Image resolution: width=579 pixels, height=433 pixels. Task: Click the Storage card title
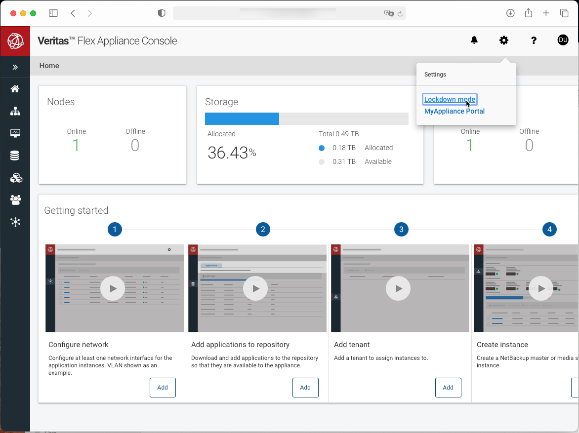221,102
